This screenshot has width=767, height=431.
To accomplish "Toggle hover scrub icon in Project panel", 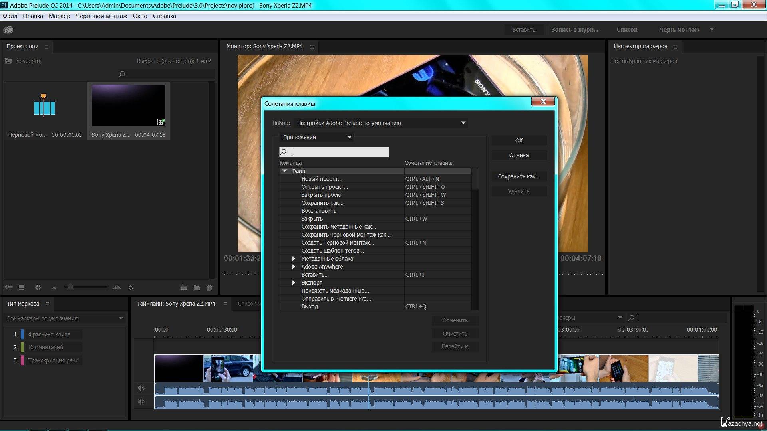I will coord(38,287).
